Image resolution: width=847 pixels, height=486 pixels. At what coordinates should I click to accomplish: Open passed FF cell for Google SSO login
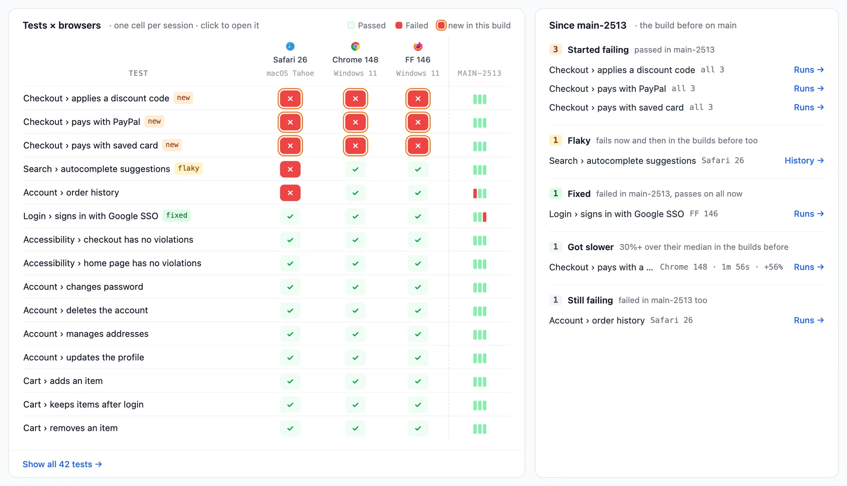[x=418, y=216]
